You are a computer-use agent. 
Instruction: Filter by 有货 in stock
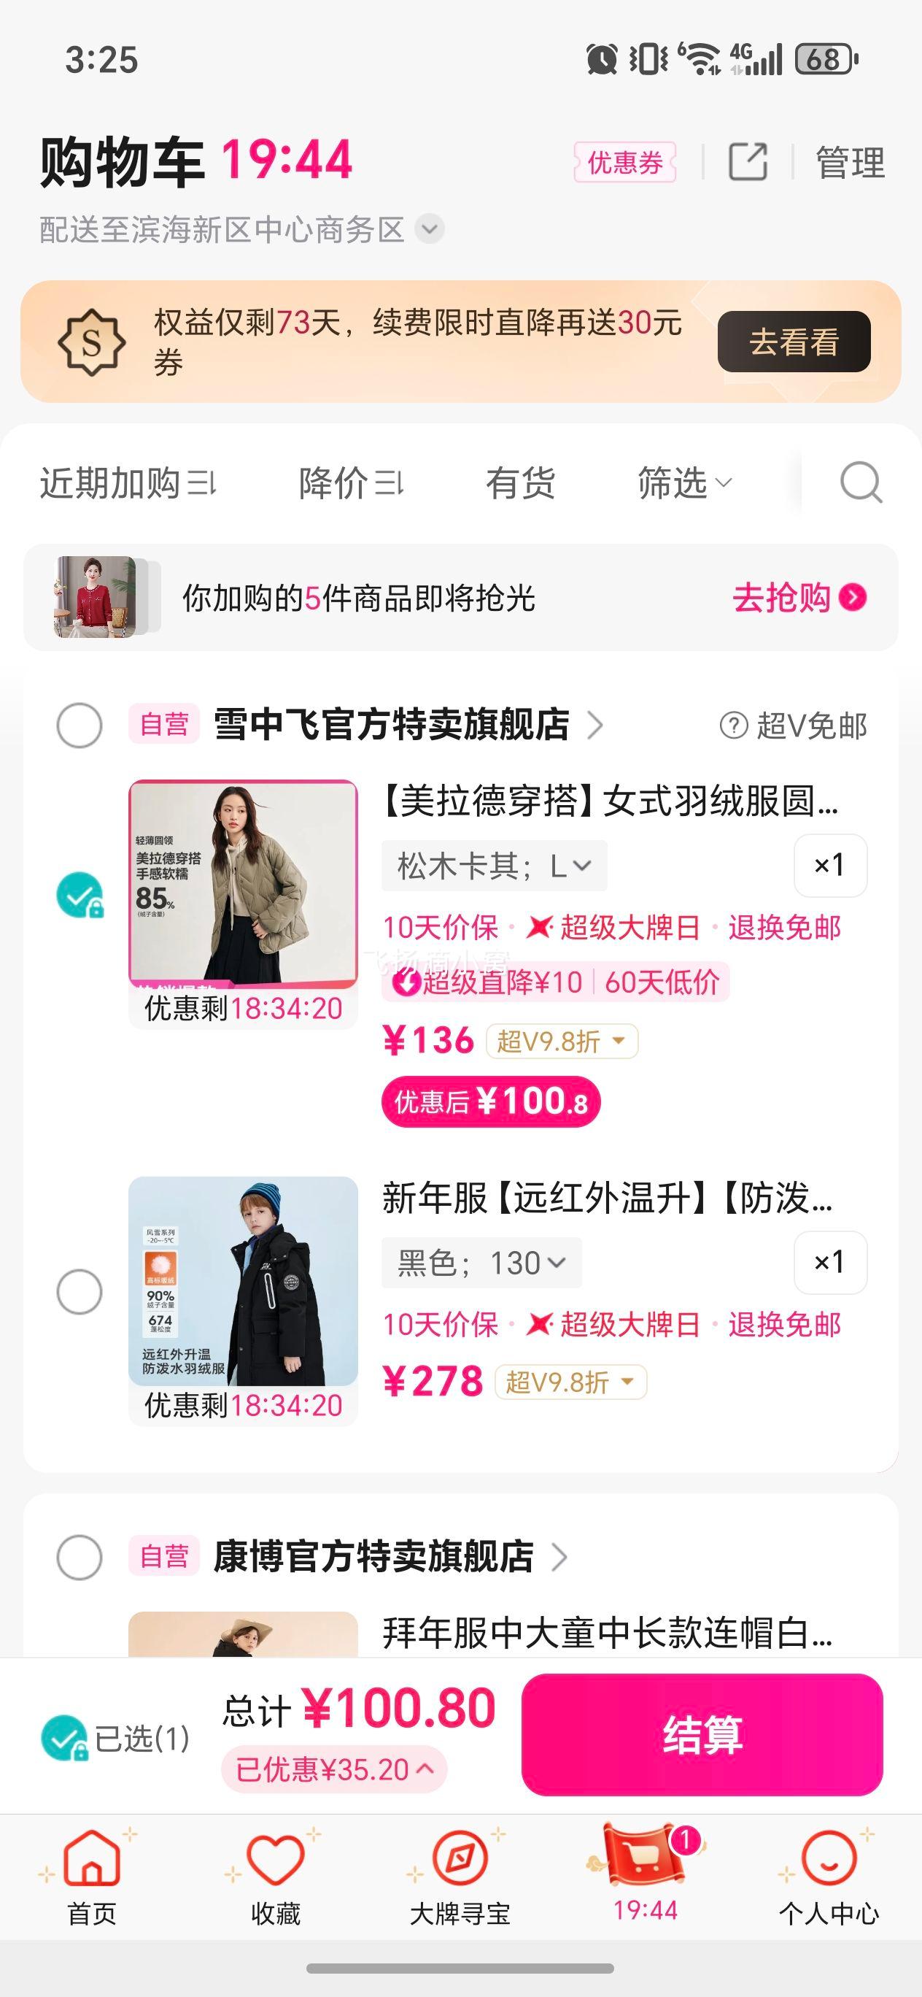520,482
